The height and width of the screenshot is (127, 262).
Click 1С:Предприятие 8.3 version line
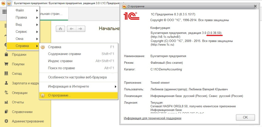click(173, 14)
